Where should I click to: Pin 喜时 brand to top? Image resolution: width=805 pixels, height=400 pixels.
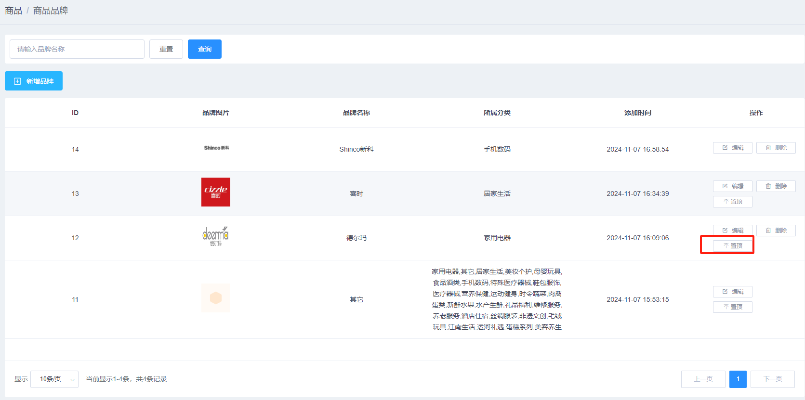coord(732,202)
